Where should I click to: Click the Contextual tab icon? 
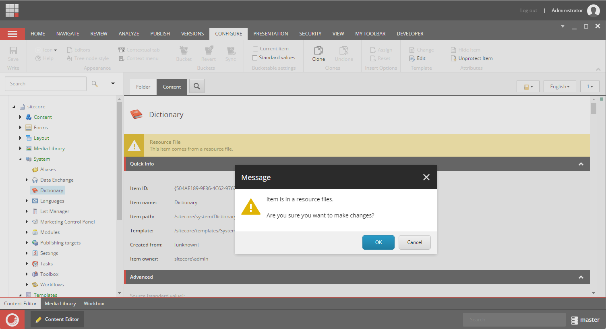[x=122, y=50]
